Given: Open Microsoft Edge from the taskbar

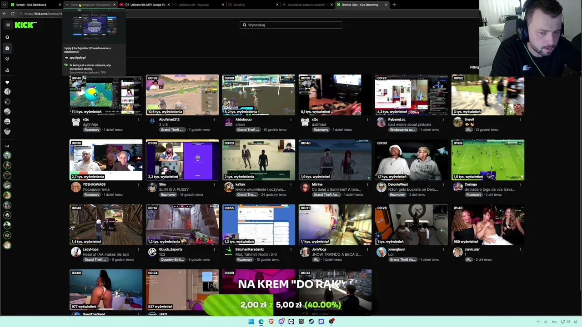Looking at the screenshot, I should tap(261, 322).
